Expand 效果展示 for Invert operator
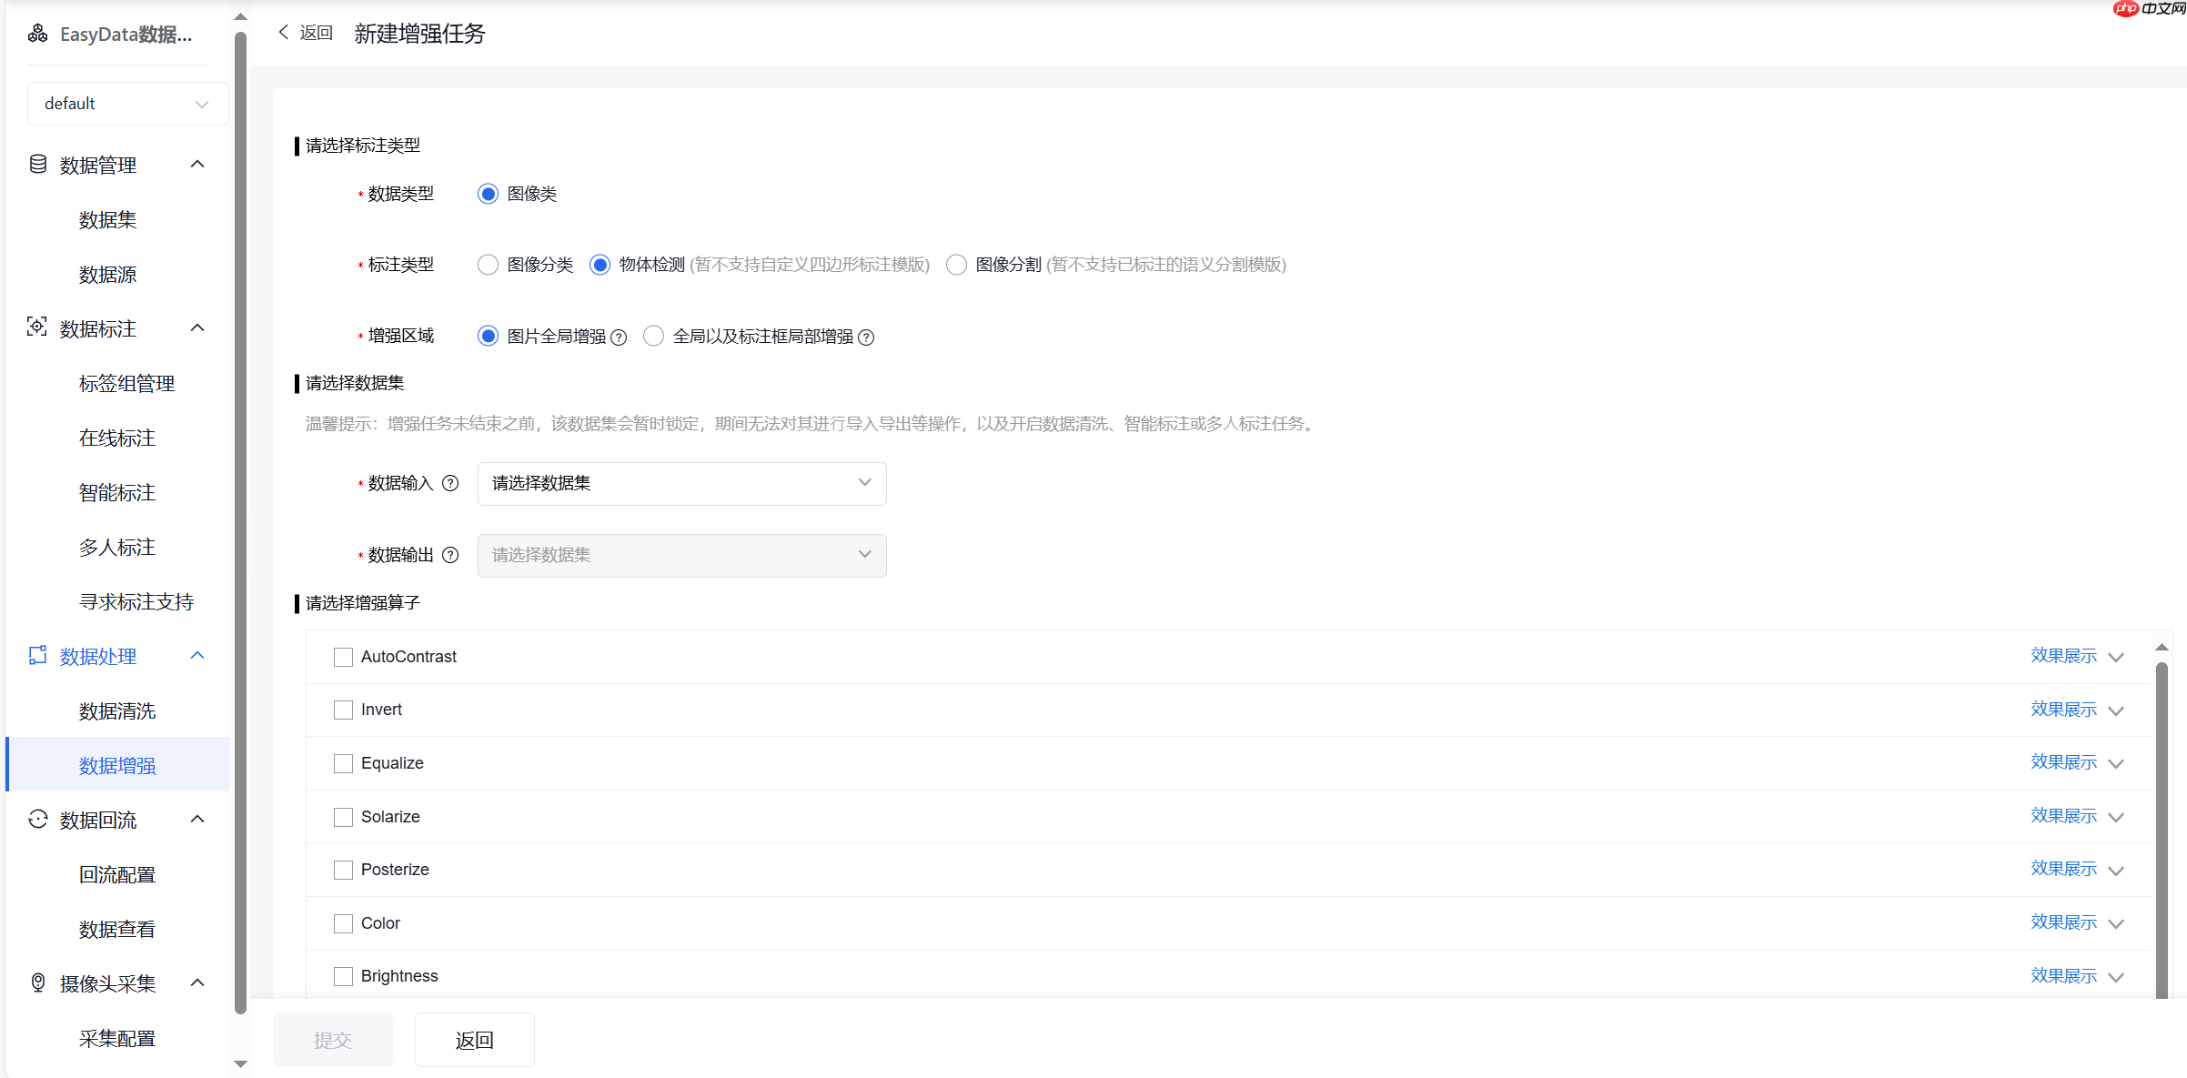 click(2062, 709)
